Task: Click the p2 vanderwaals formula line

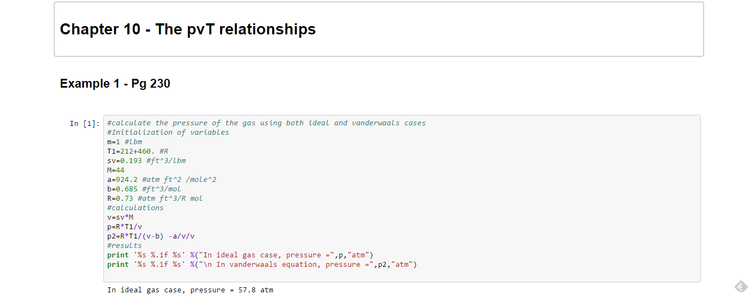Action: [151, 236]
